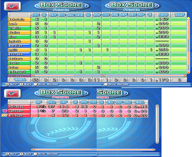Screen dimensions: 192x157
Task: Select pitcher B.J.Ryan
Action: 19,115
